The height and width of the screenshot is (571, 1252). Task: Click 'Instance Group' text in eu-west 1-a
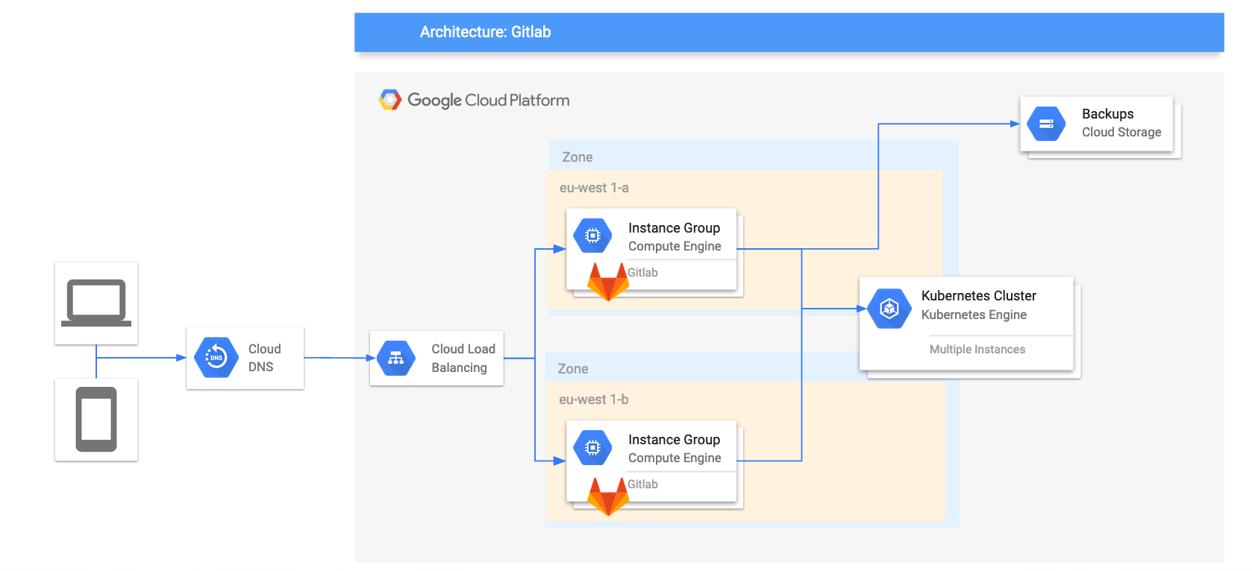pos(674,228)
